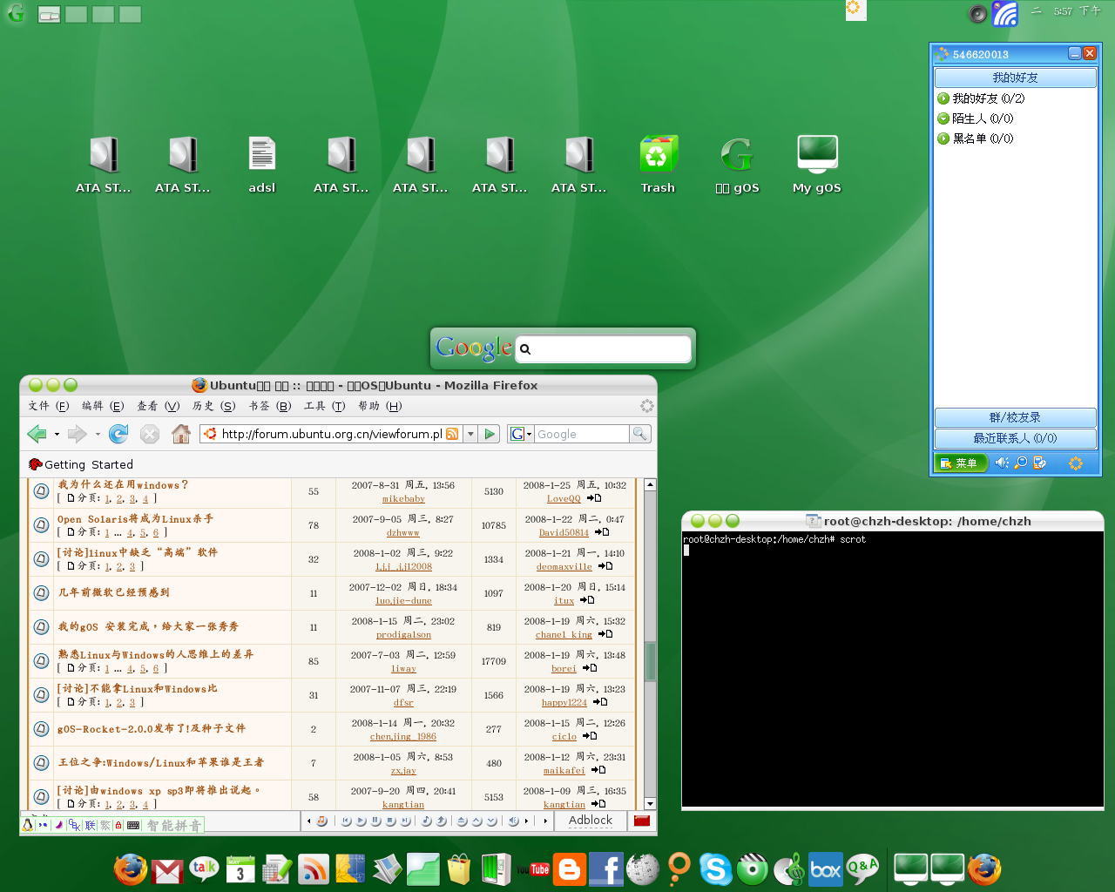Open the RSS feed reader dock icon
This screenshot has width=1115, height=892.
click(314, 869)
